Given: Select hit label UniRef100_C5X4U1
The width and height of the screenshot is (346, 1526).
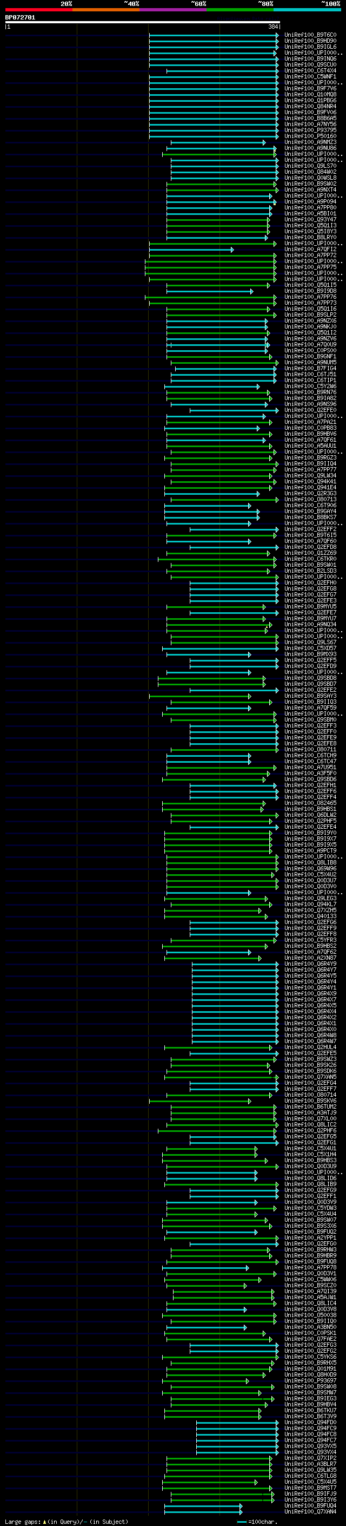Looking at the screenshot, I should (x=310, y=1148).
